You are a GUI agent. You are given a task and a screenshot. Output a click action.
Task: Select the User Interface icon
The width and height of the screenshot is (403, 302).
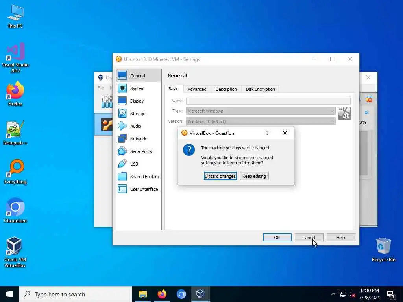click(x=122, y=189)
